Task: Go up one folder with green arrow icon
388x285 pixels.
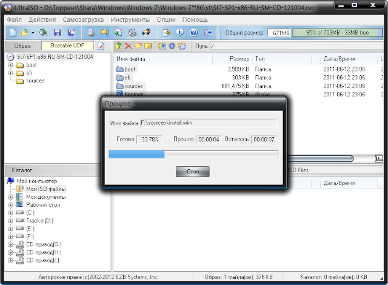Action: pyautogui.click(x=119, y=45)
